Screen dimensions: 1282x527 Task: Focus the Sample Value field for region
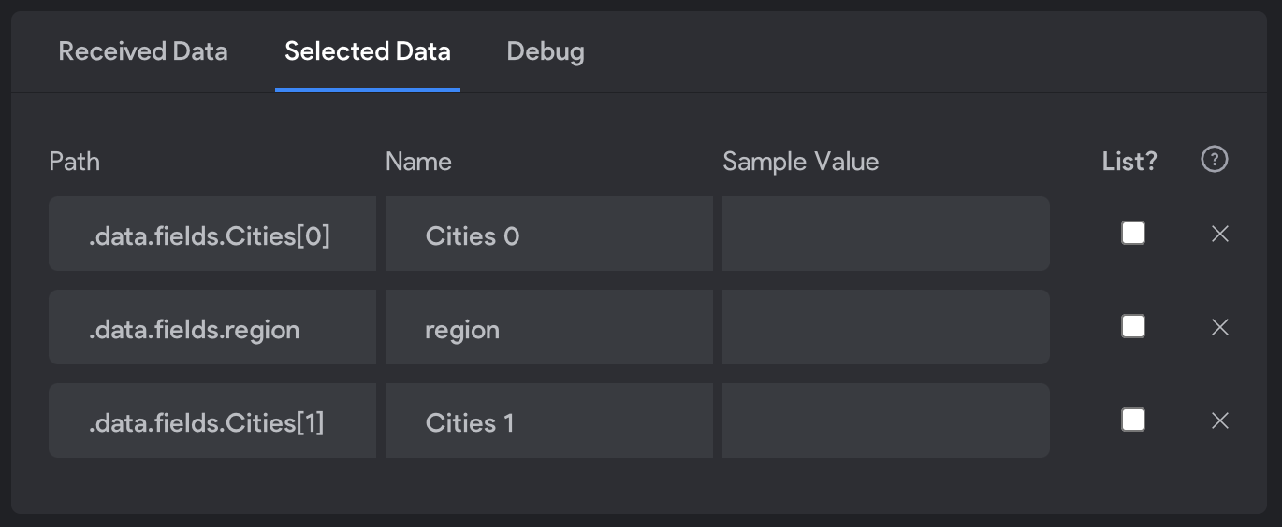point(886,327)
